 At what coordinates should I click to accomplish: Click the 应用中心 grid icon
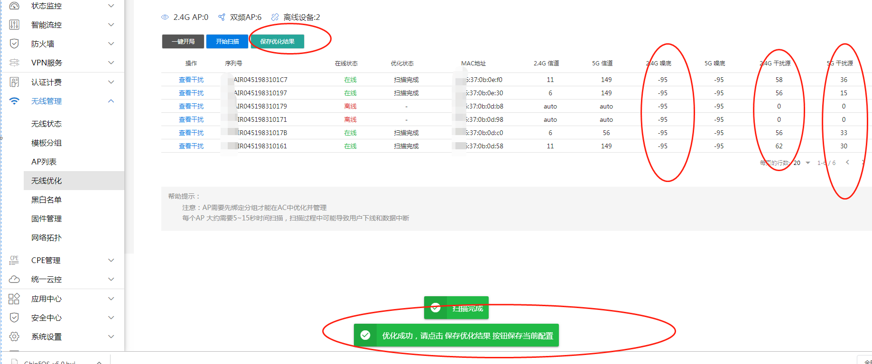(14, 299)
